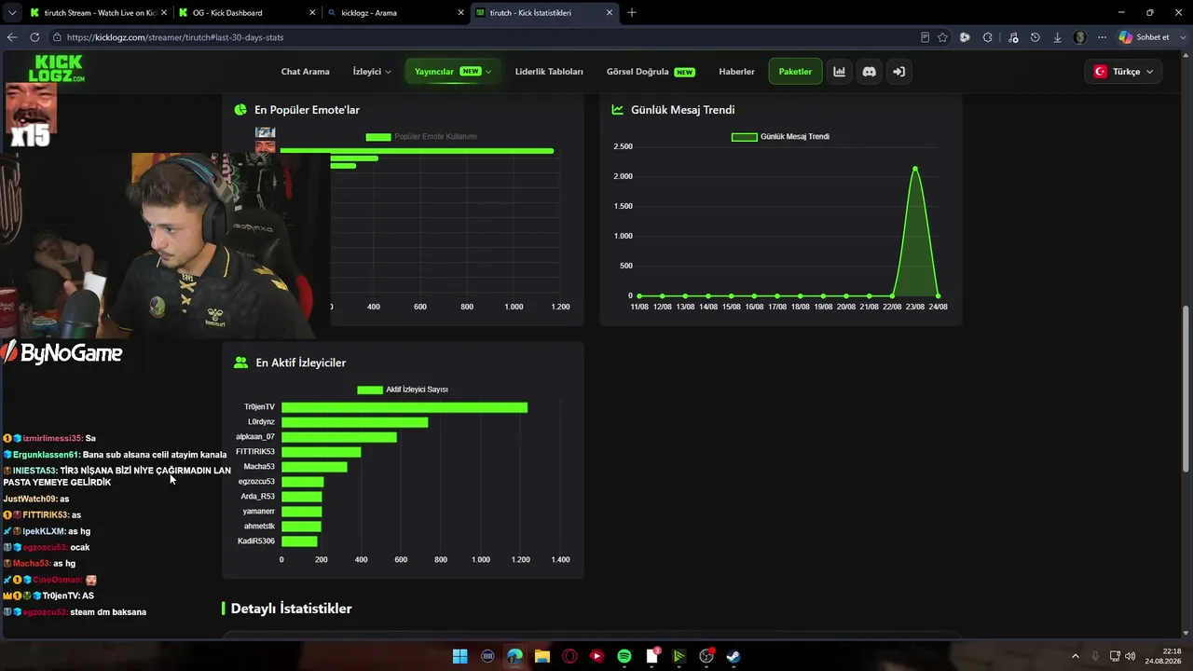Toggle the 'Günlük Mesaj Trendi' legend item
The width and height of the screenshot is (1193, 671).
780,137
